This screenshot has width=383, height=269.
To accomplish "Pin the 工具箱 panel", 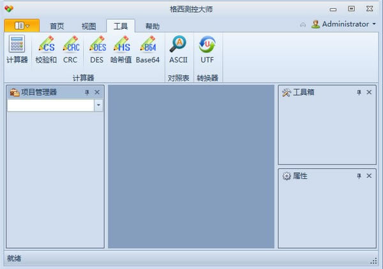I will (359, 92).
